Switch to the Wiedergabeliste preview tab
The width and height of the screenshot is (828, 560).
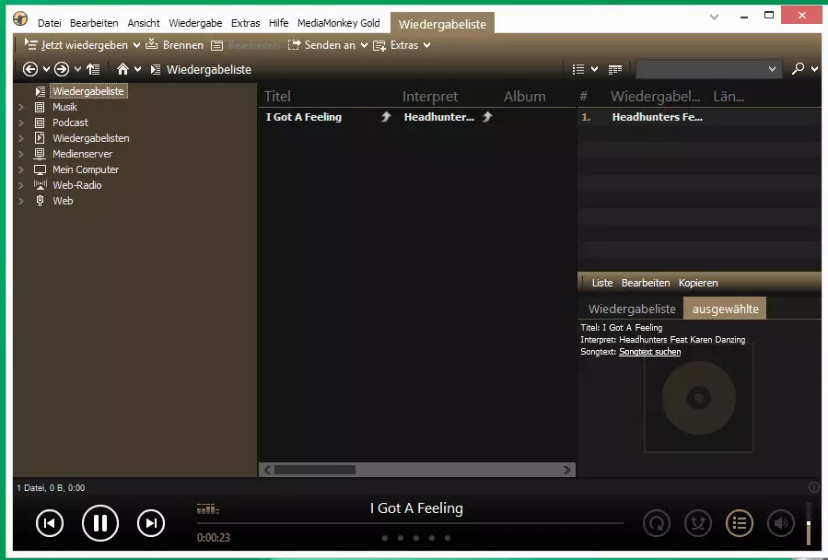coord(632,309)
